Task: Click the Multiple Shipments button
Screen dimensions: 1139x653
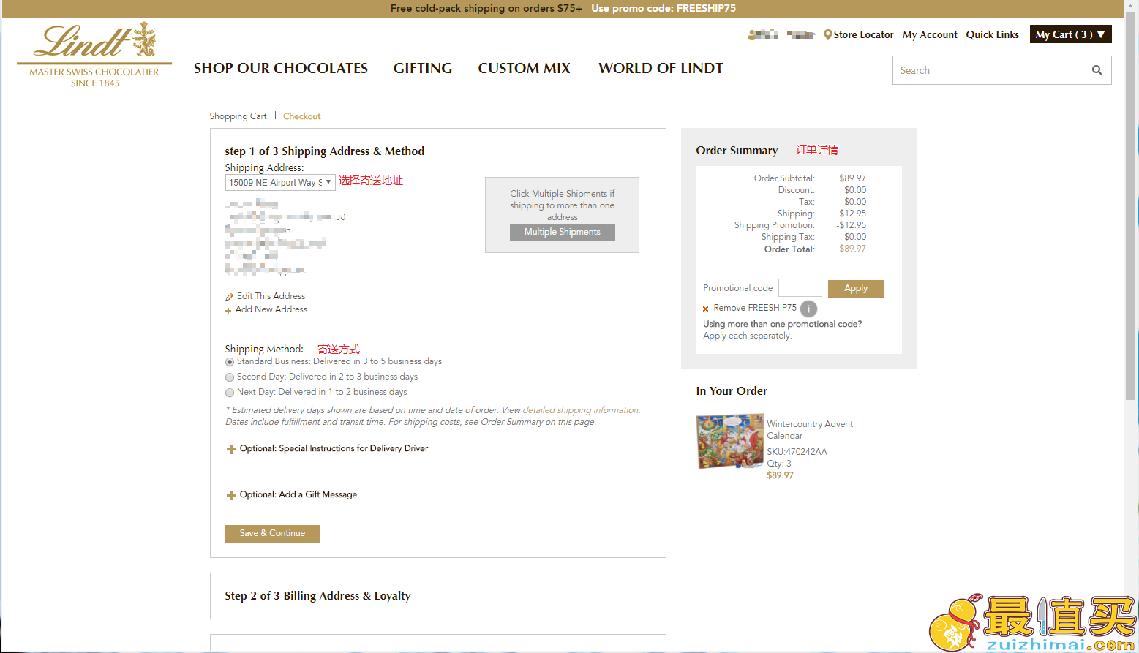Action: 563,232
